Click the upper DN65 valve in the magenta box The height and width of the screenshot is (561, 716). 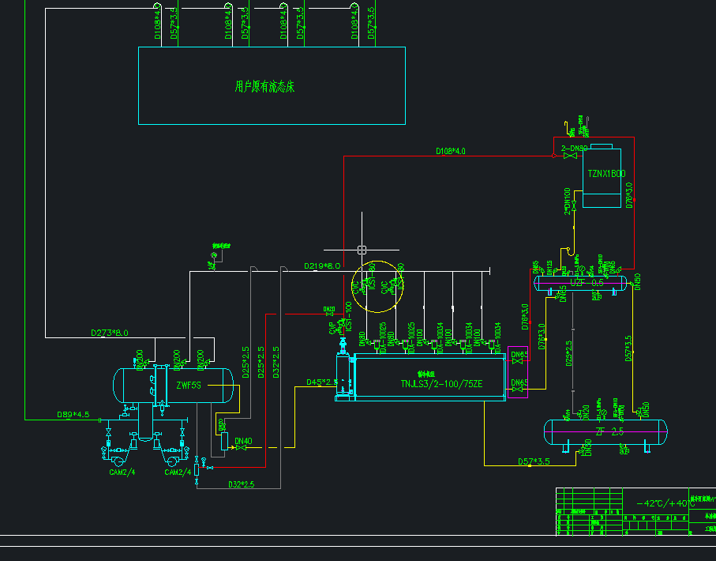coord(517,361)
